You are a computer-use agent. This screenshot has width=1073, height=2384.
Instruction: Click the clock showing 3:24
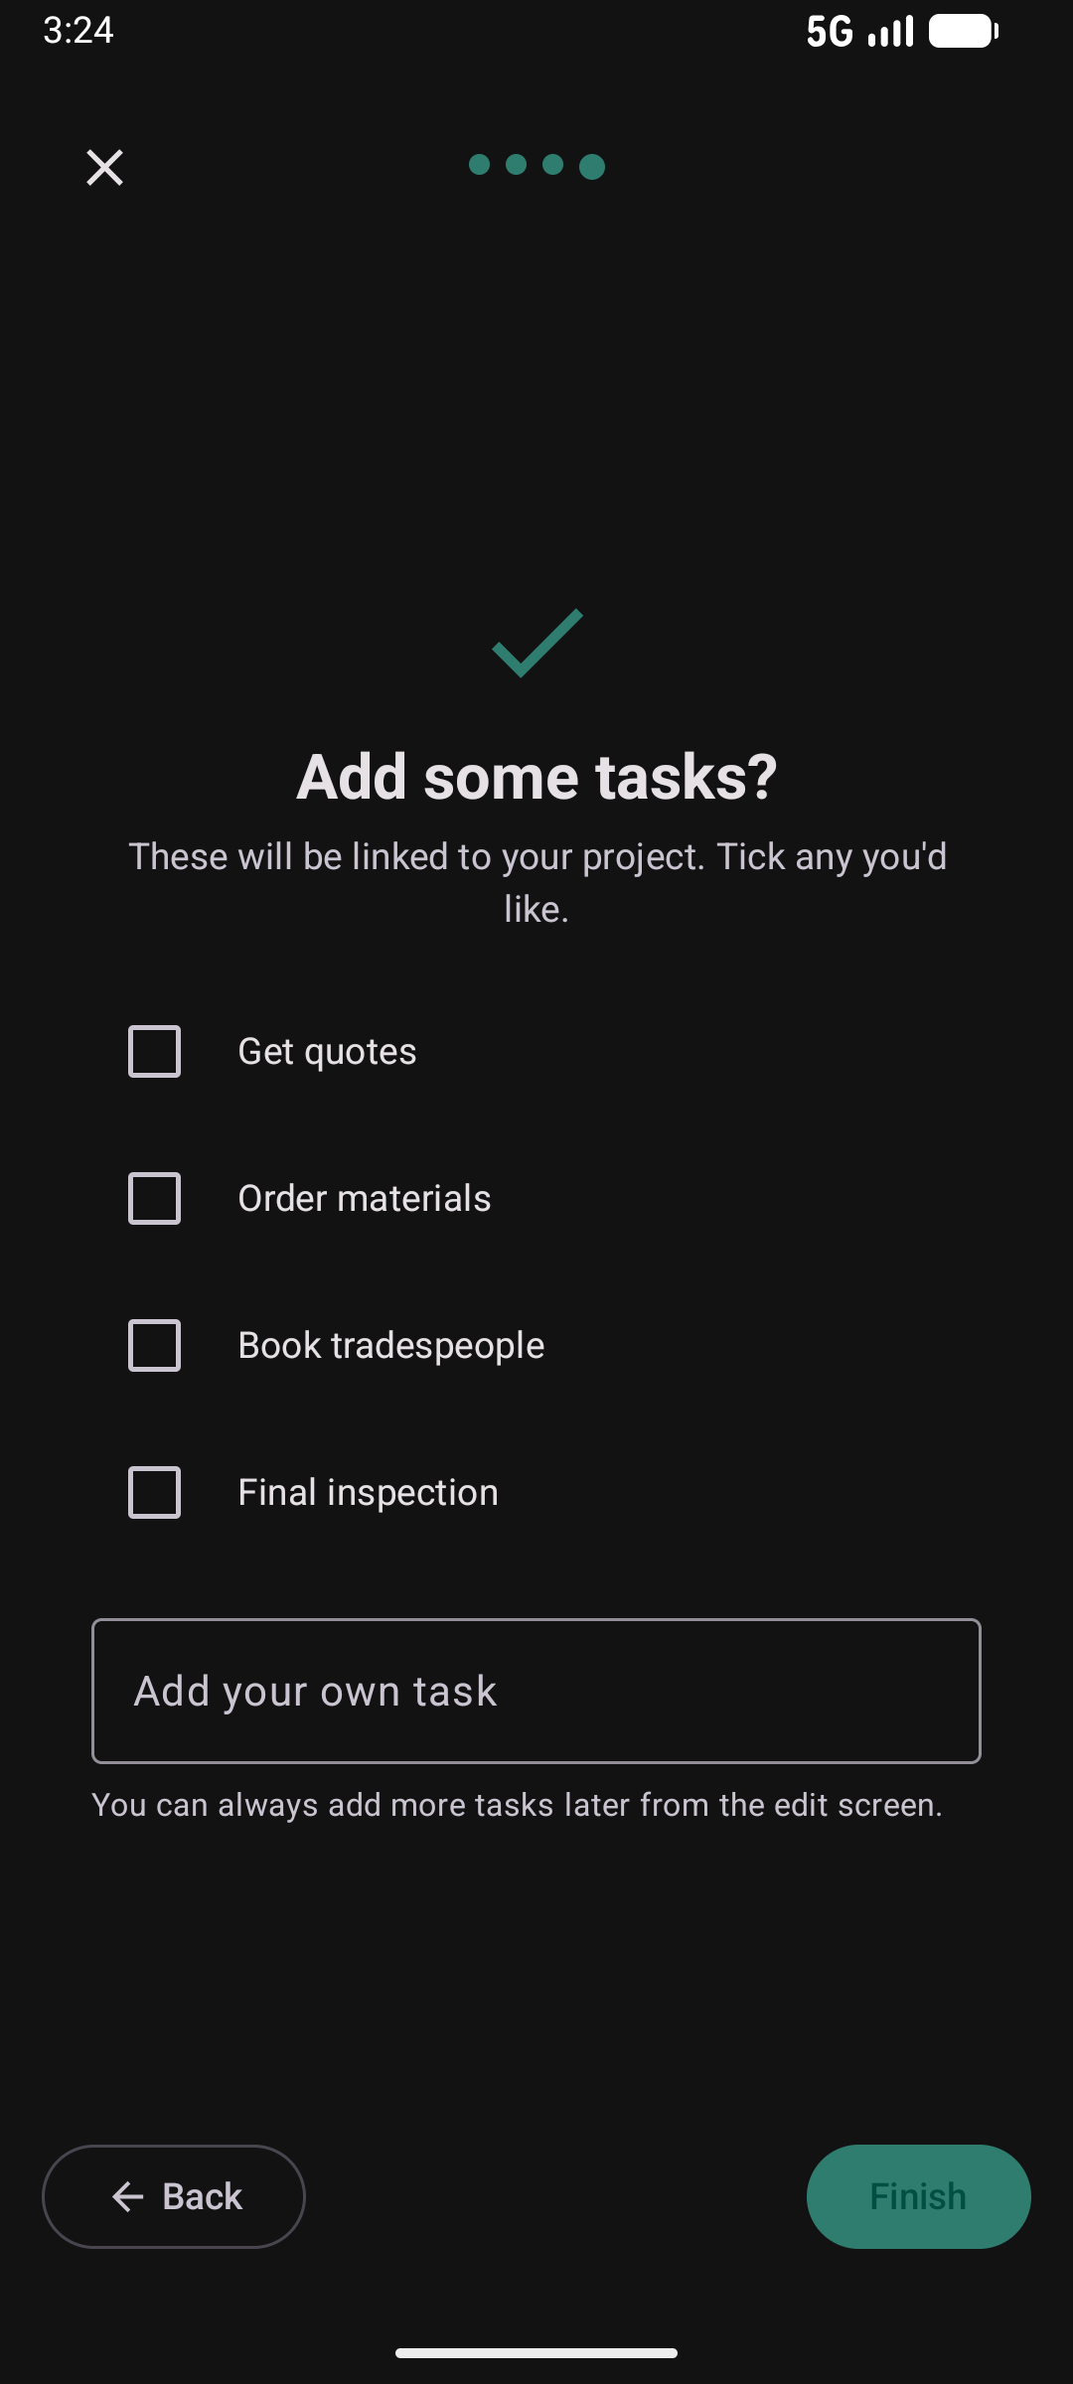(x=77, y=31)
